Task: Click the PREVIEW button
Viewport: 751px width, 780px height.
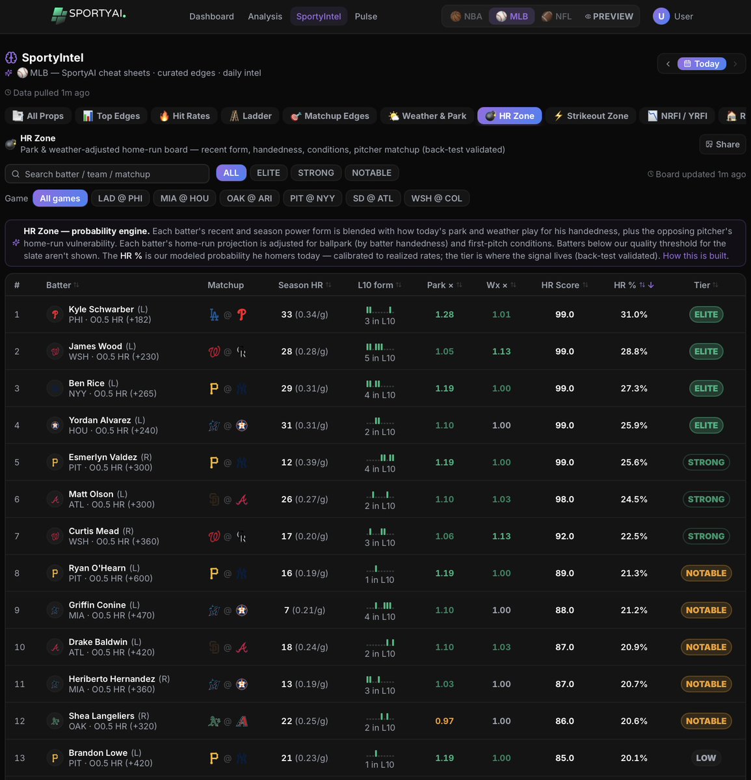Action: 609,16
